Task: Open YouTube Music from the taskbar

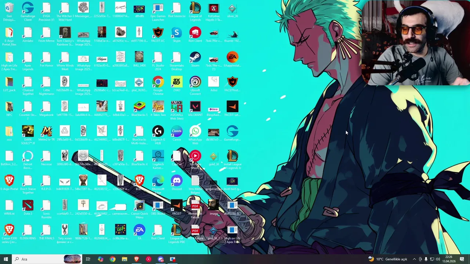Action: [x=148, y=259]
